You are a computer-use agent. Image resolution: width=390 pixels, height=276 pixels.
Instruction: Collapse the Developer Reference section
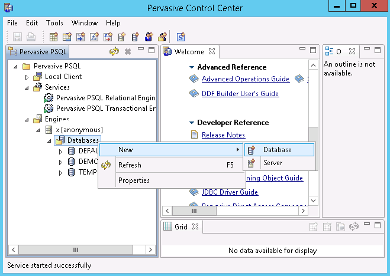[x=192, y=123]
